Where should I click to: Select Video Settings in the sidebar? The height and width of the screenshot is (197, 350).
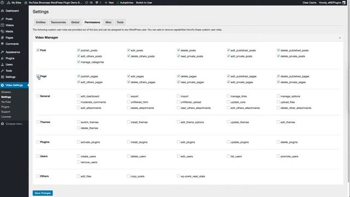14,85
